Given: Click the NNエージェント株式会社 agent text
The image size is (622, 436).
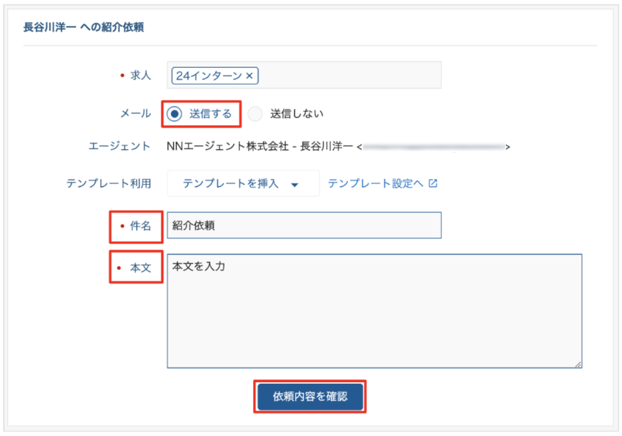Looking at the screenshot, I should point(227,147).
